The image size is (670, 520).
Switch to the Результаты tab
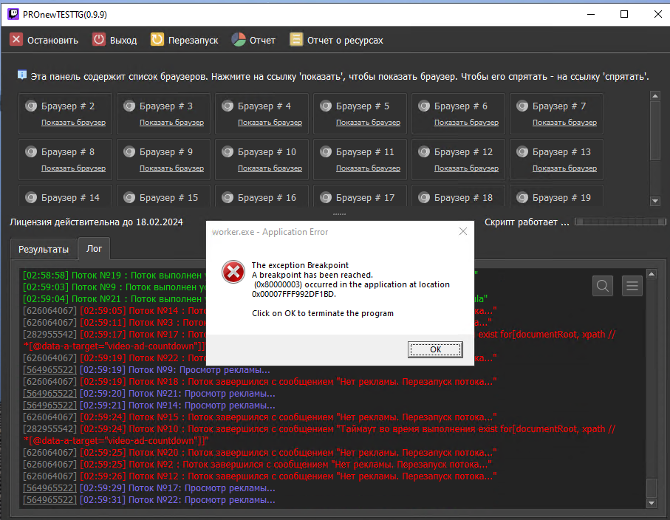[x=44, y=250]
